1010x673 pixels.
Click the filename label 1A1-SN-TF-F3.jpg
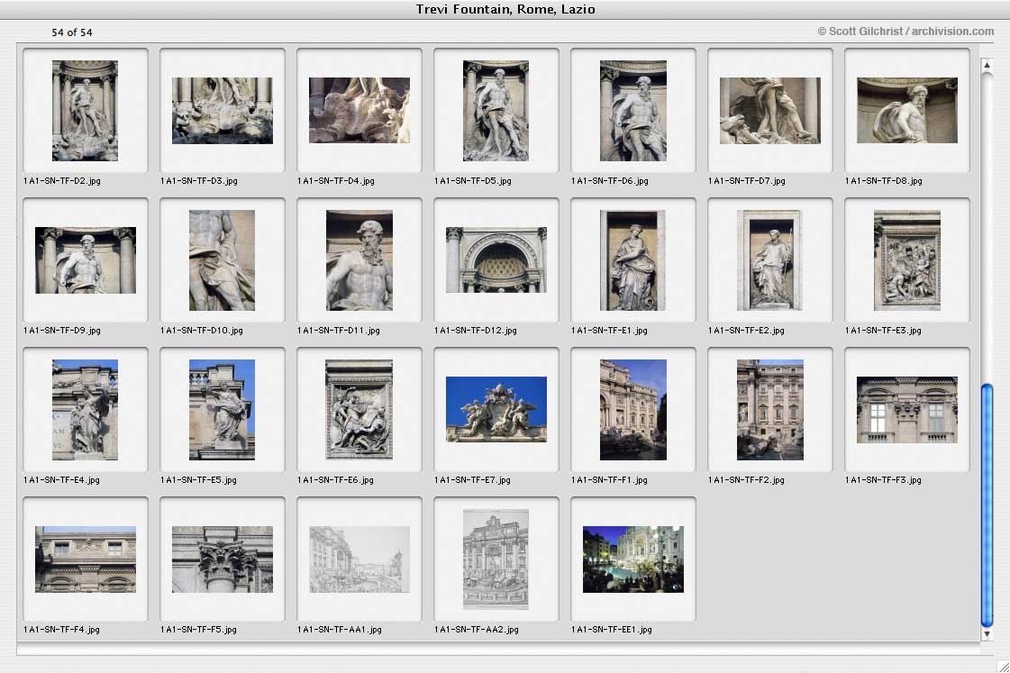pos(883,480)
